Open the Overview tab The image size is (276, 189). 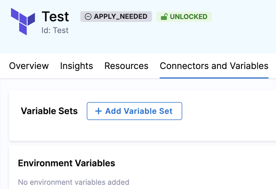click(29, 66)
